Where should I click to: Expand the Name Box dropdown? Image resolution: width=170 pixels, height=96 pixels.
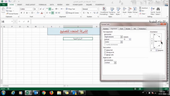pos(12,22)
